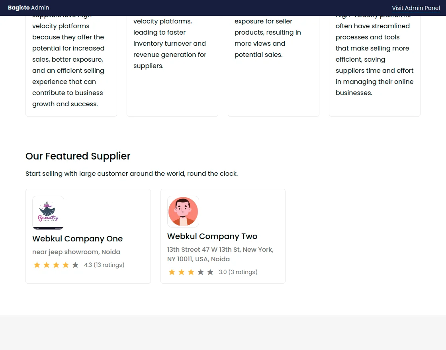Click the fifth star for Webkul Company One

coord(75,264)
